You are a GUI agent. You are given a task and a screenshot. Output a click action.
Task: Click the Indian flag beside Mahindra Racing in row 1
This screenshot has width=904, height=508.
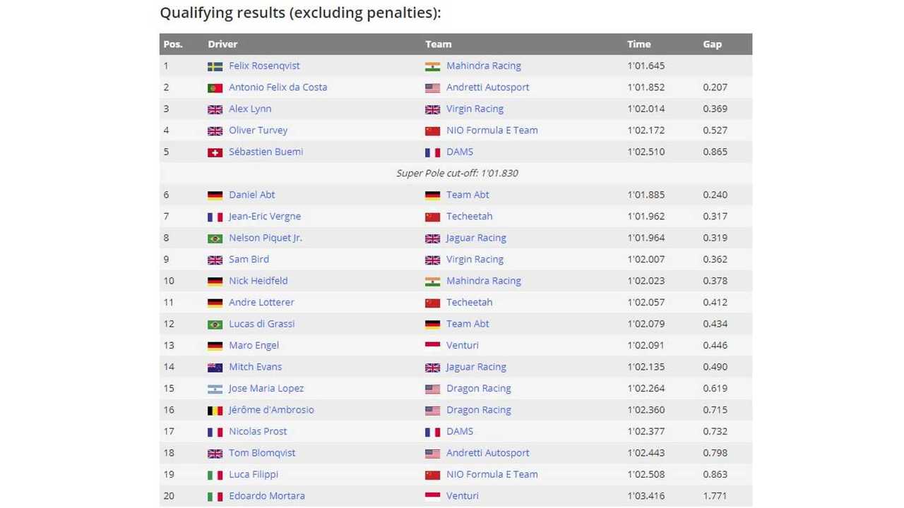433,66
